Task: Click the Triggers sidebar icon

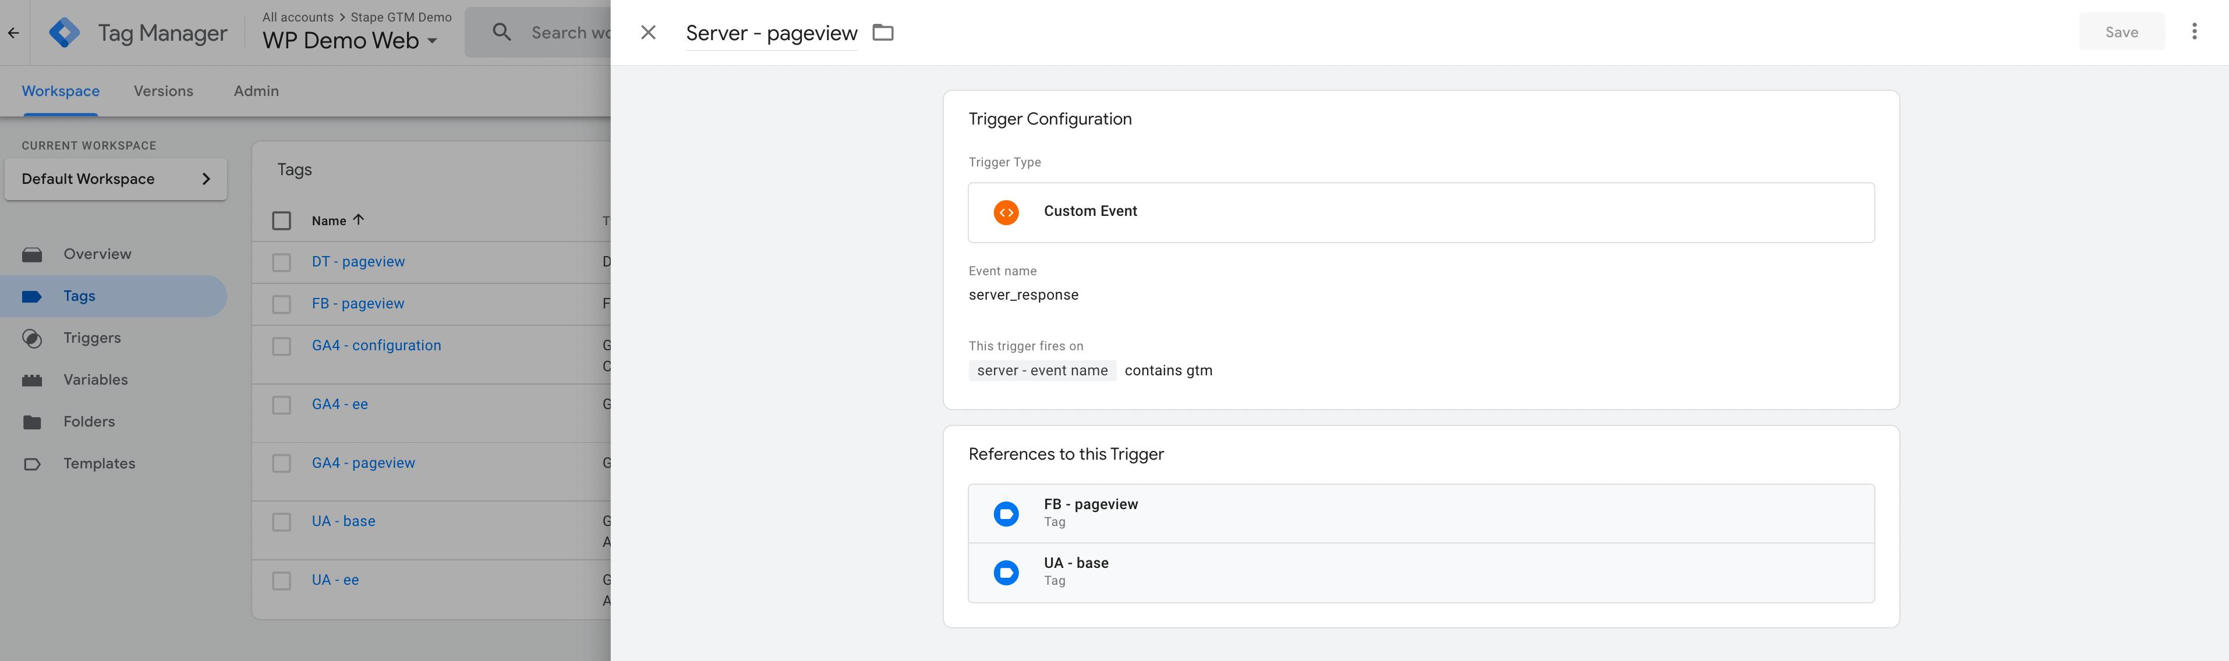Action: click(32, 338)
